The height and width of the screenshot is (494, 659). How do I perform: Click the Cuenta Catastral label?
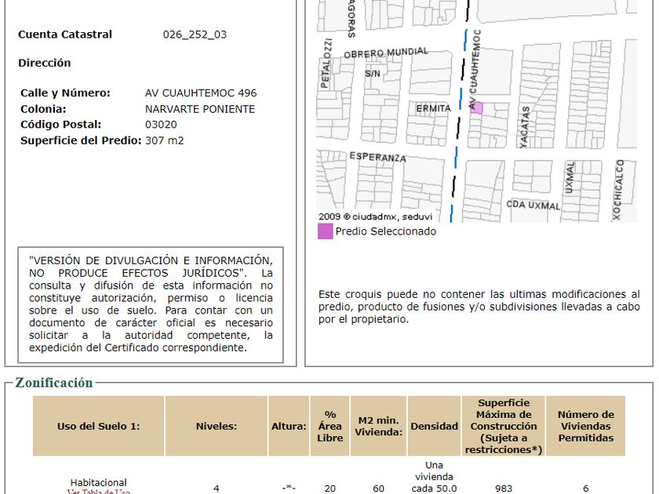coord(65,35)
